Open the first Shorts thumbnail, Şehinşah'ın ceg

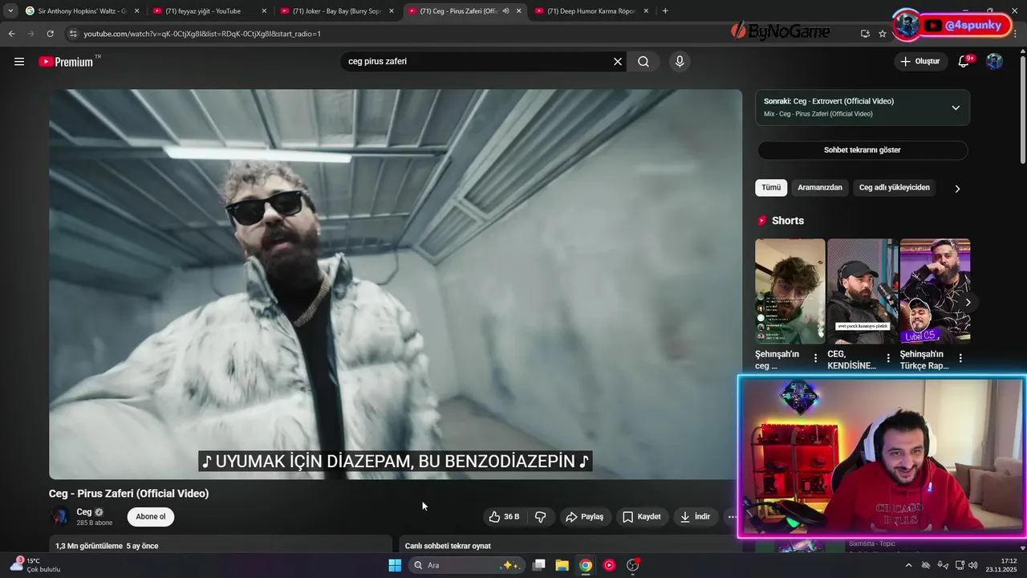coord(790,291)
